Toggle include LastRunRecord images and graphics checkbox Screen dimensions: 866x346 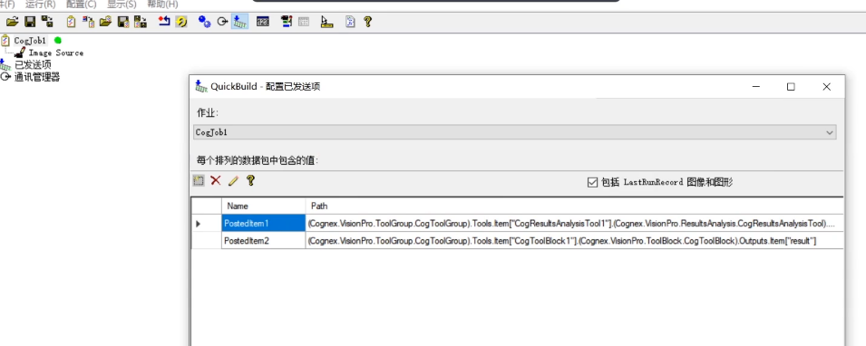pos(593,182)
